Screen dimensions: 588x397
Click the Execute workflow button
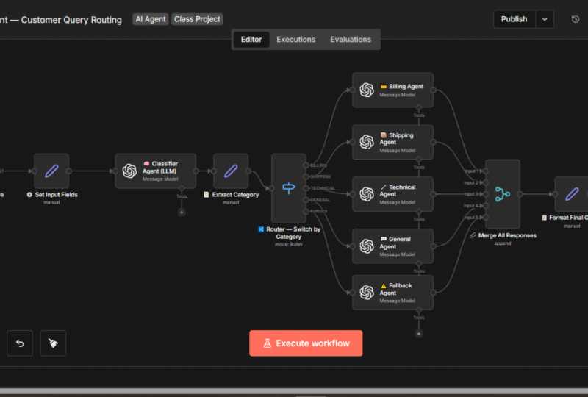[x=306, y=343]
